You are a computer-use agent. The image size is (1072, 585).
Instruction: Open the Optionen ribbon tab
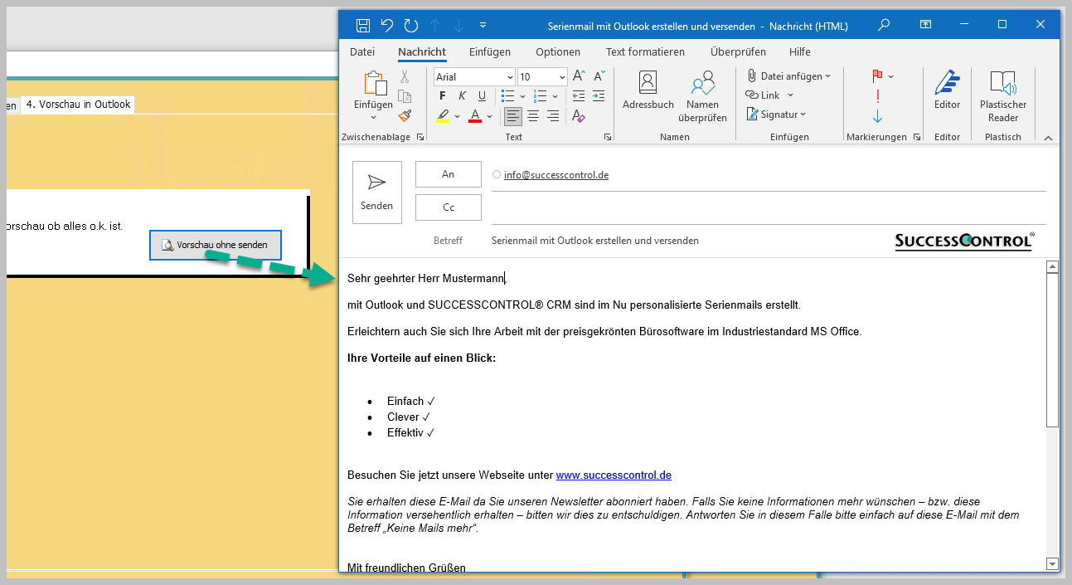(558, 51)
